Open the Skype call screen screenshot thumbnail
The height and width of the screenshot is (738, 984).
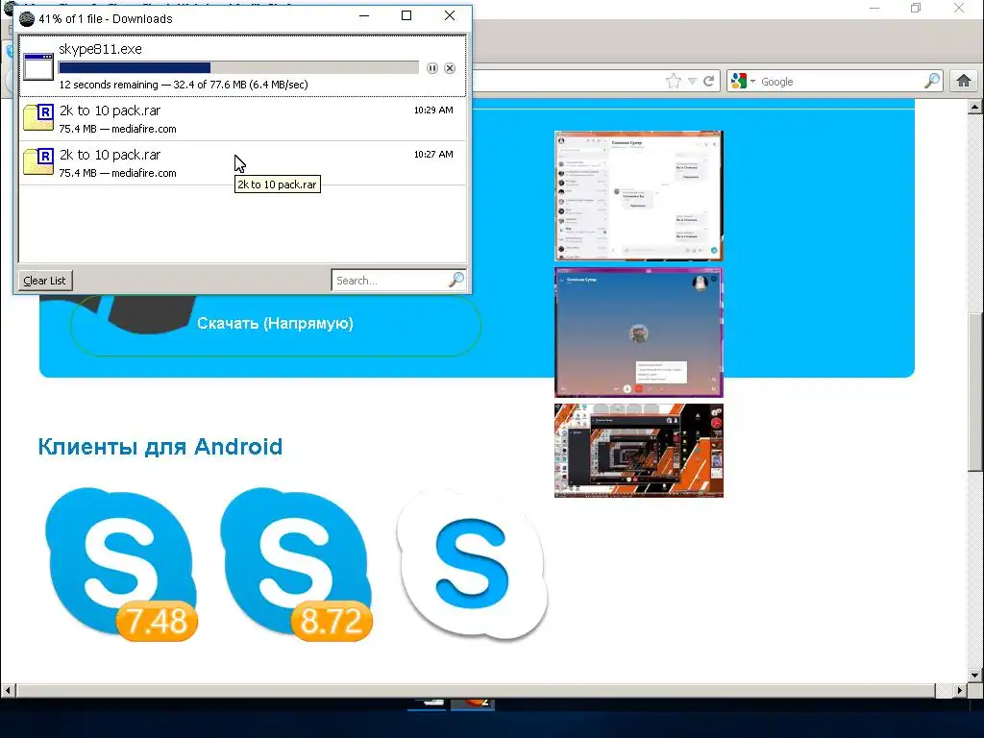(639, 332)
